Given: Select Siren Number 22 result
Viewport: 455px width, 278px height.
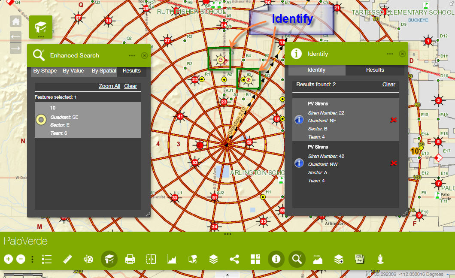Looking at the screenshot, I should pos(346,119).
